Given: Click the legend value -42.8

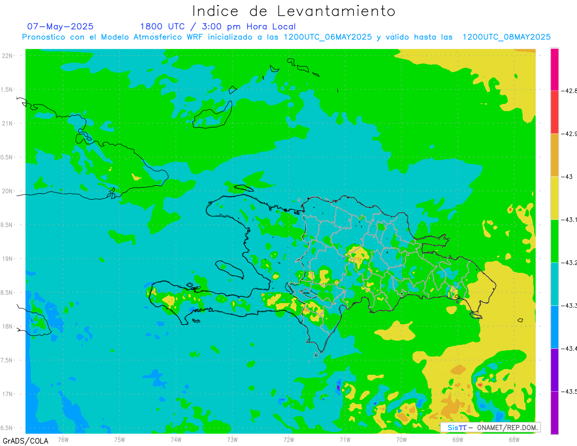Looking at the screenshot, I should 569,90.
